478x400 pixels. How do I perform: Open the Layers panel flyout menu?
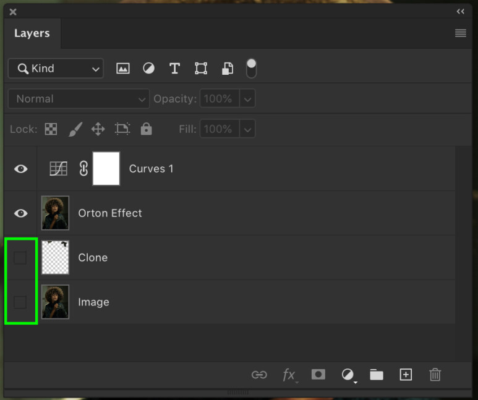pyautogui.click(x=460, y=33)
